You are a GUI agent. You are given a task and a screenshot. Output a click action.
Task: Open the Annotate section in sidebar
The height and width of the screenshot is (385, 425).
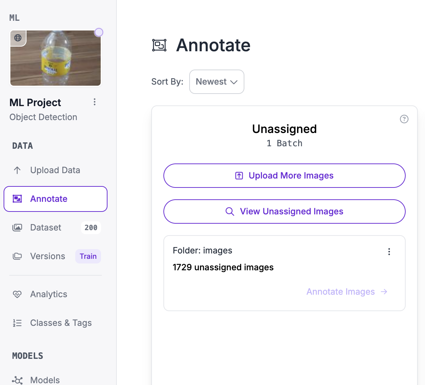(56, 199)
